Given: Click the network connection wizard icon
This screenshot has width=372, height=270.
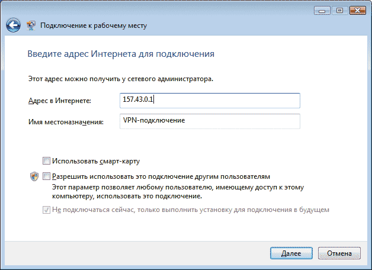Looking at the screenshot, I should tap(31, 25).
